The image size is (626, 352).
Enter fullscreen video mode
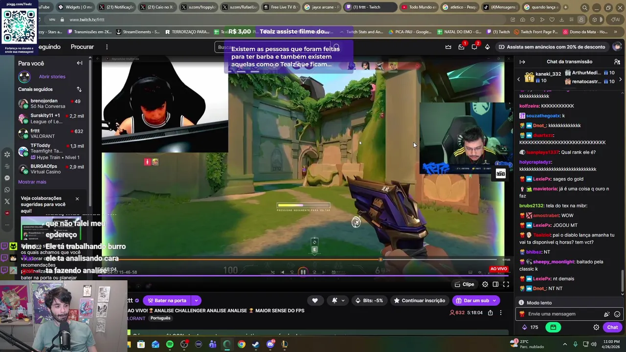coord(506,285)
